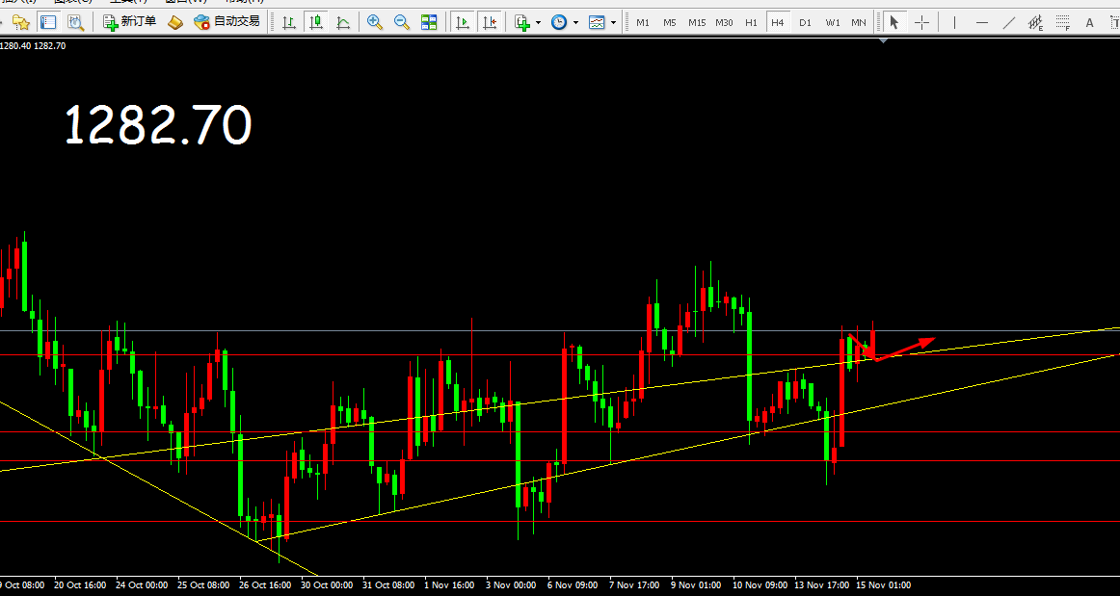Zoom in on the chart
Viewport: 1120px width, 596px height.
(374, 22)
